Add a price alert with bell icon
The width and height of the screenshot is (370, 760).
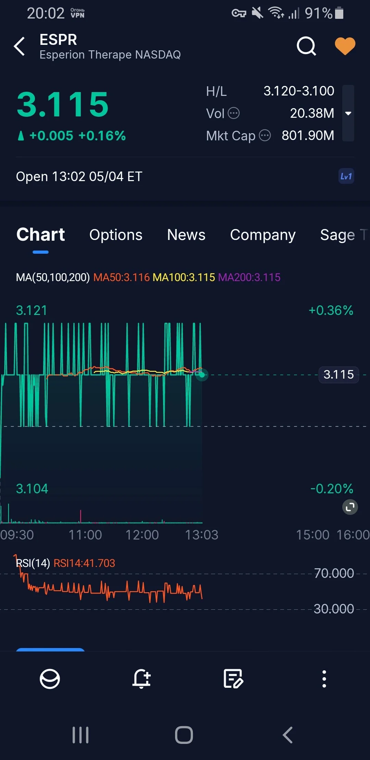141,679
